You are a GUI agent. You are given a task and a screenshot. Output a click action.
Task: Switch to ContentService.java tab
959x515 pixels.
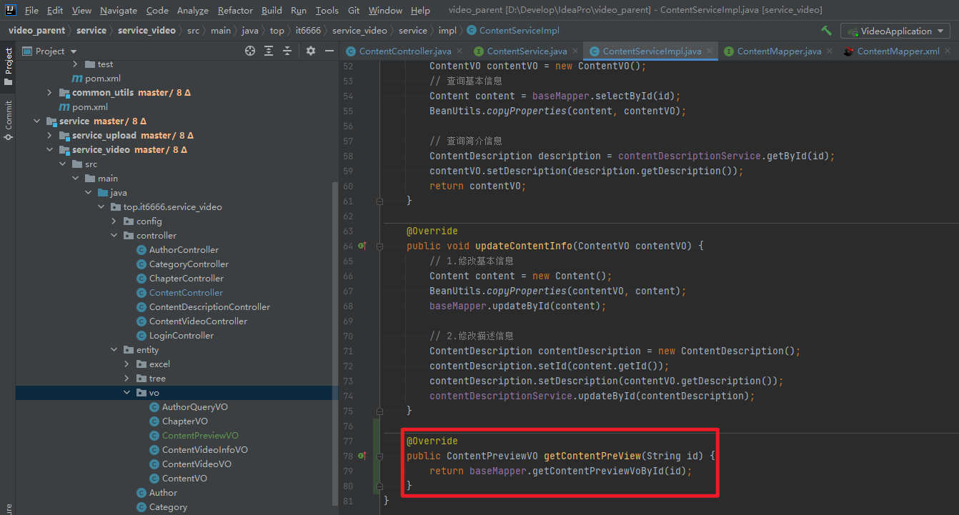coord(527,51)
